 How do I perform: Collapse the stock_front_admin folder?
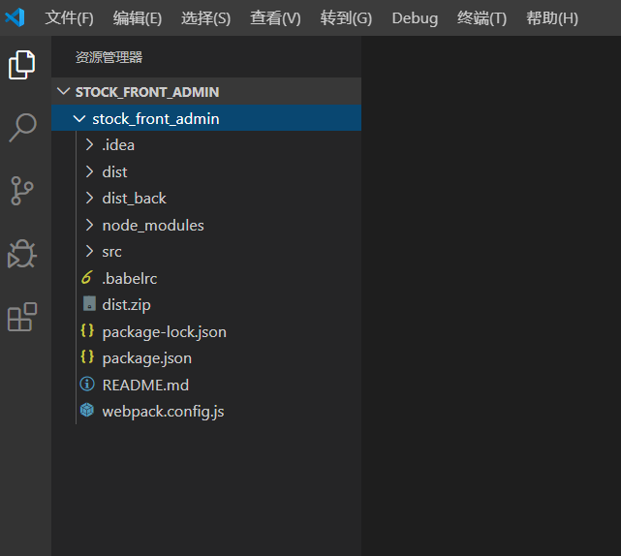pos(79,118)
